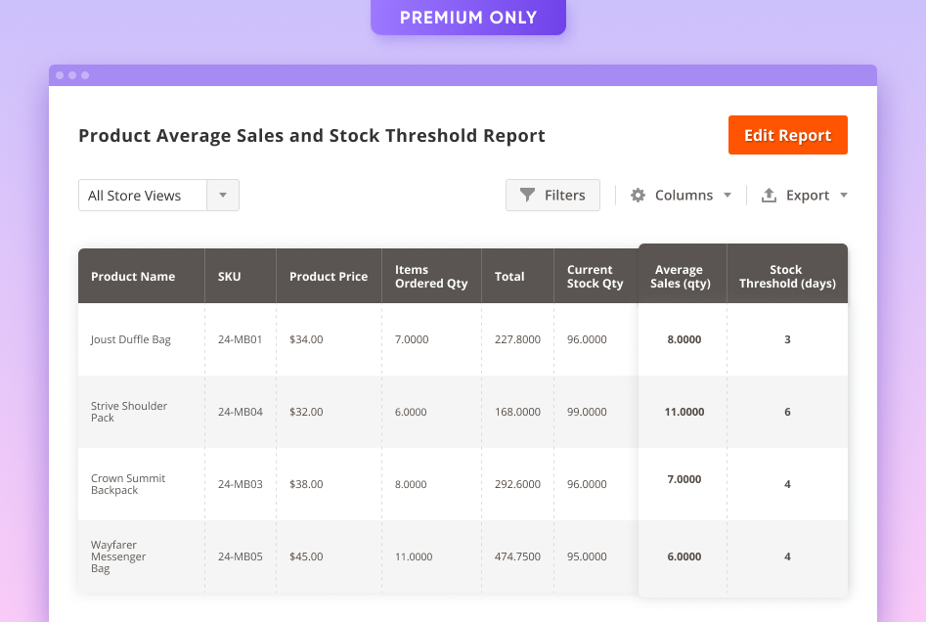
Task: Select the Wayfarer Messenger Bag entry
Action: (x=118, y=556)
